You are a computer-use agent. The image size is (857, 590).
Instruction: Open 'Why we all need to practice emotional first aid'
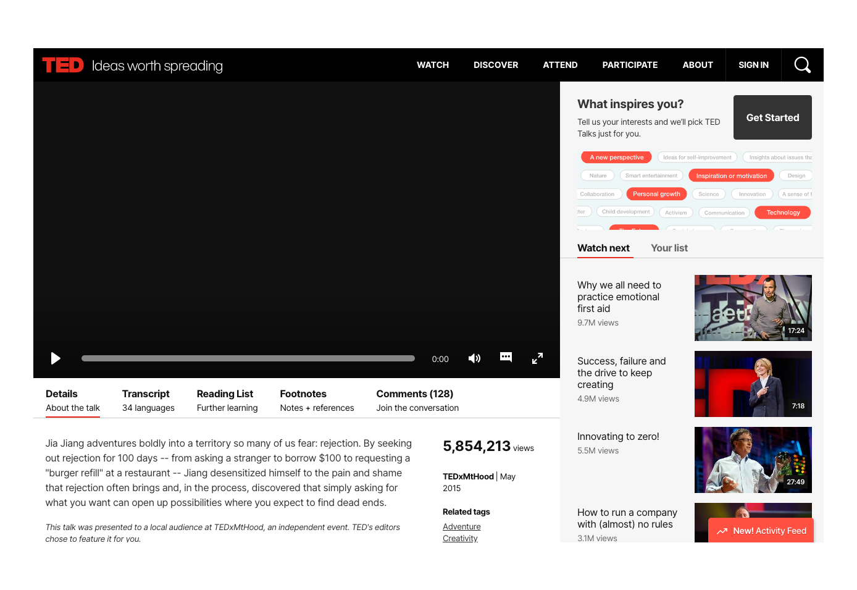pos(619,297)
